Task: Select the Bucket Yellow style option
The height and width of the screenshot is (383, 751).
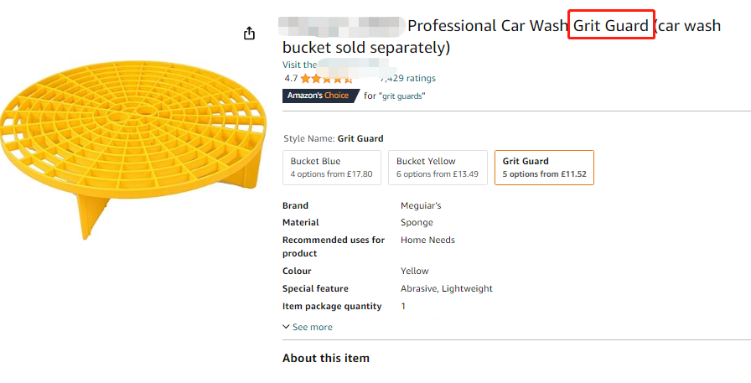Action: click(x=438, y=168)
